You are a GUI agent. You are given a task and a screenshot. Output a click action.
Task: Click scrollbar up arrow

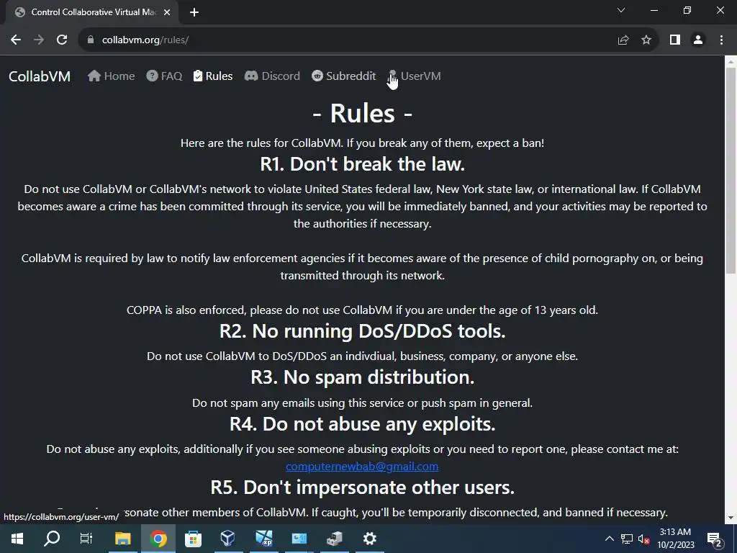pyautogui.click(x=731, y=62)
